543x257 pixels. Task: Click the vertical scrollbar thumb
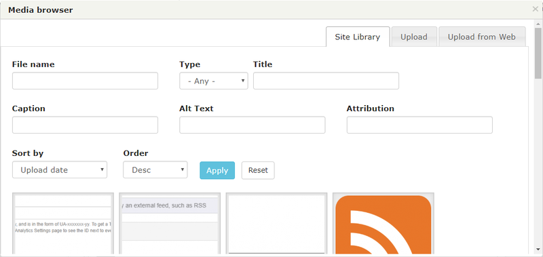538,54
